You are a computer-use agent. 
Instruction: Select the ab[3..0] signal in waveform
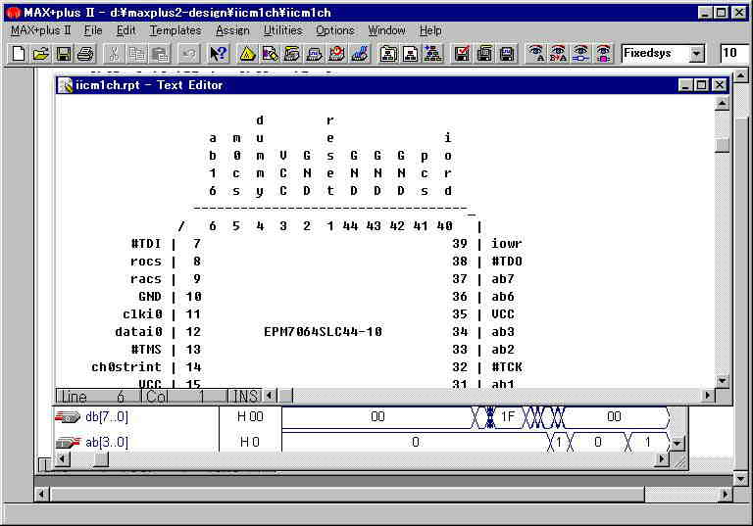click(106, 442)
